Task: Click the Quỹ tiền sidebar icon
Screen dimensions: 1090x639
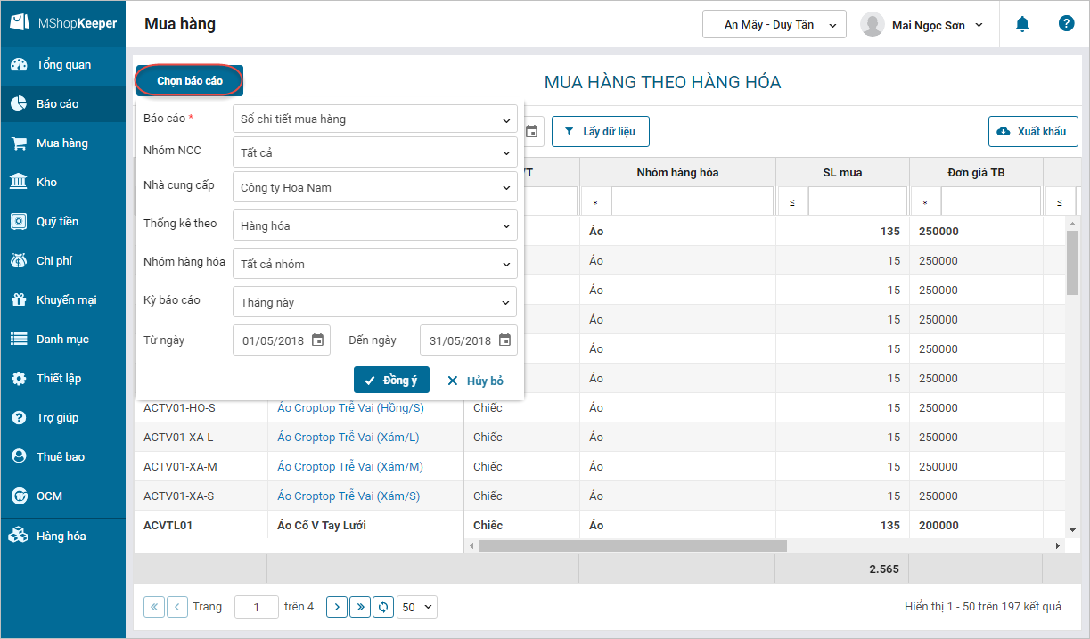Action: click(18, 222)
